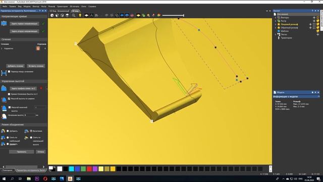The width and height of the screenshot is (323, 182).
Task: Toggle Лицевой рельеф layers visibility bulb
Action: pyautogui.click(x=318, y=24)
